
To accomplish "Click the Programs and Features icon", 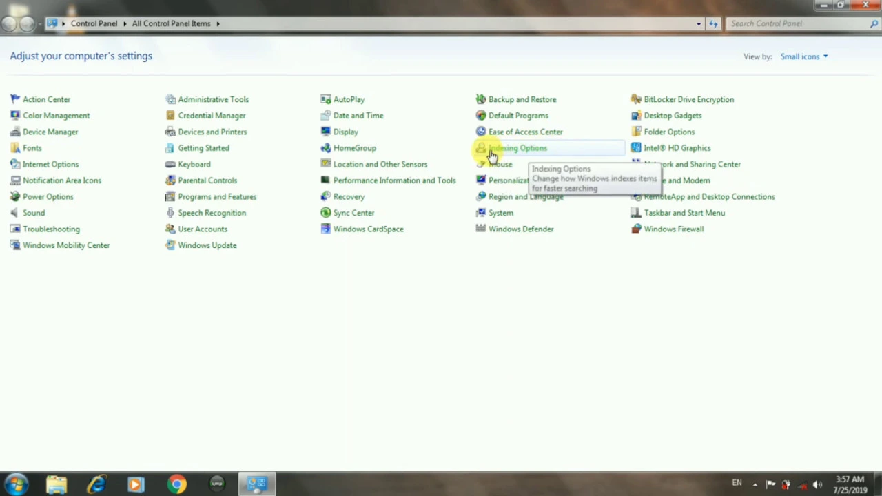I will [170, 196].
